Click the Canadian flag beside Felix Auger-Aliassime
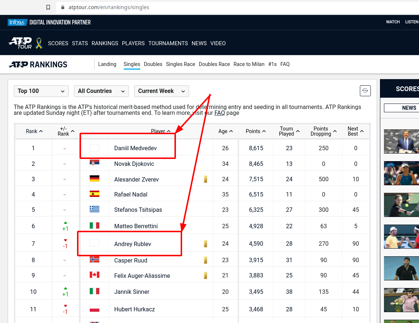The image size is (419, 323). click(x=95, y=275)
